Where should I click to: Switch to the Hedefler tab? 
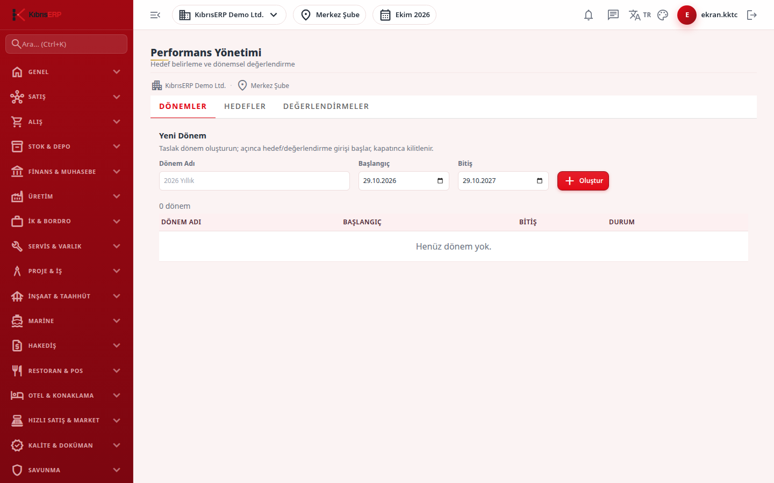click(245, 106)
